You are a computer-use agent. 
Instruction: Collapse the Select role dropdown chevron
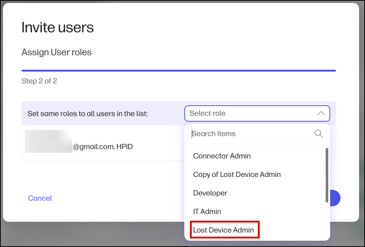(321, 113)
